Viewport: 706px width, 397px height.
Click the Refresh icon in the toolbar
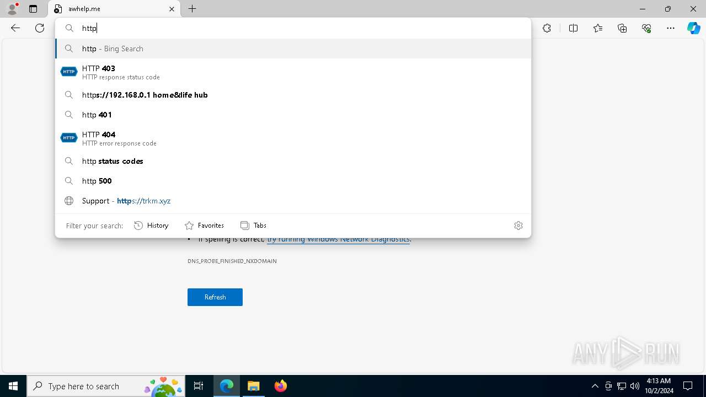coord(40,28)
